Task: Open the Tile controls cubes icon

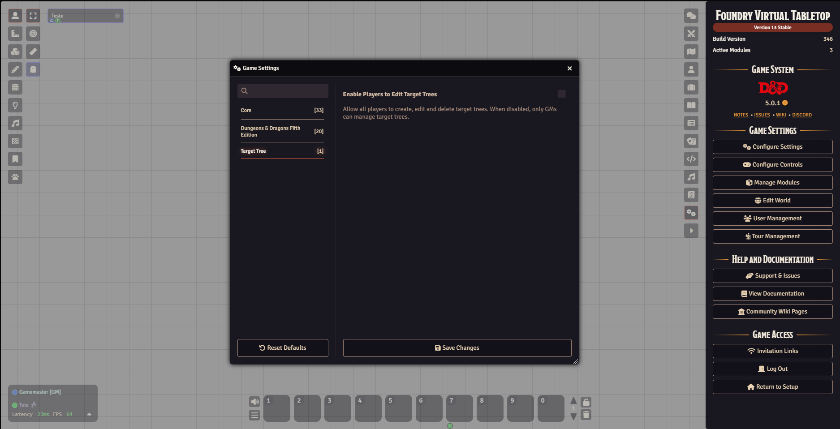Action: [x=15, y=51]
